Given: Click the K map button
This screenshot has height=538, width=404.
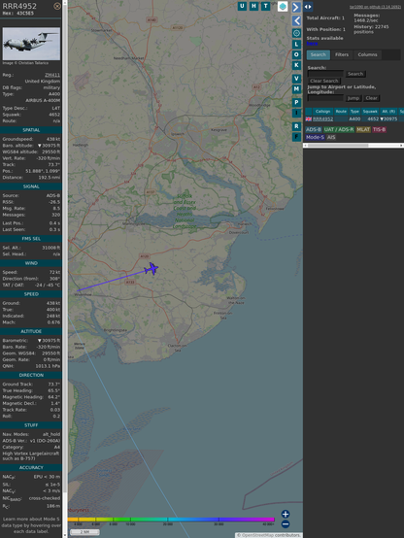Looking at the screenshot, I should click(296, 65).
